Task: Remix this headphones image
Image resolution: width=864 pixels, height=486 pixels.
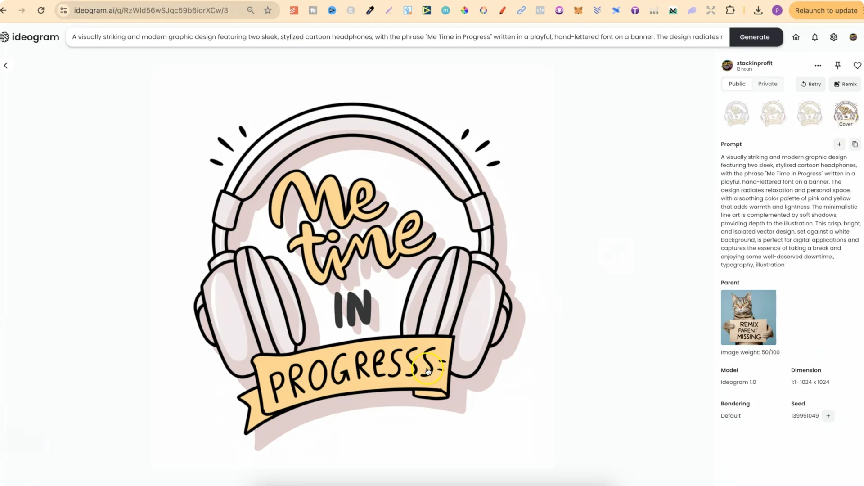Action: tap(845, 84)
